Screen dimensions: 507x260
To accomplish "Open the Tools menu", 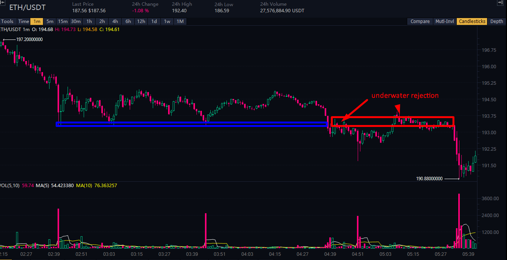I will [x=7, y=21].
